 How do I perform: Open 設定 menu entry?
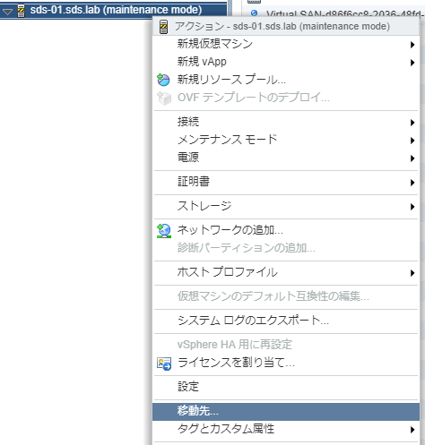(286, 387)
